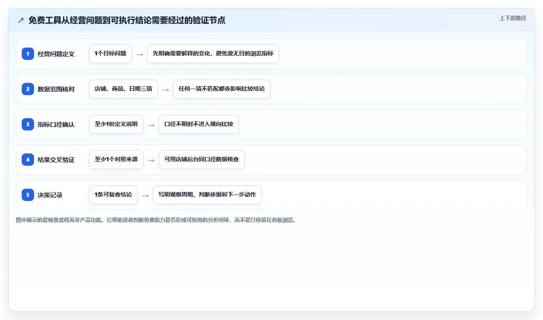Click the diagonal arrow icon beside the title
Viewport: 543px width, 320px height.
(21, 21)
